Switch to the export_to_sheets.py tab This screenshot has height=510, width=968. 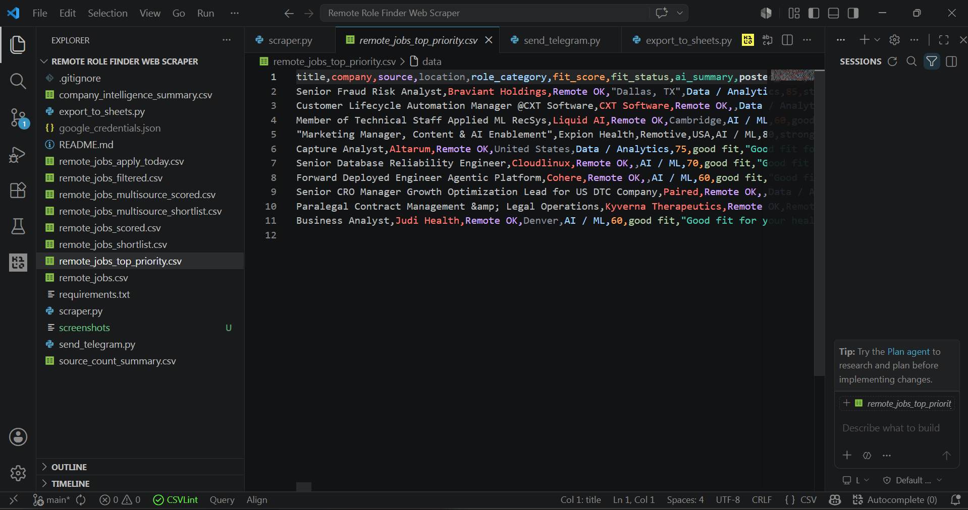(688, 40)
